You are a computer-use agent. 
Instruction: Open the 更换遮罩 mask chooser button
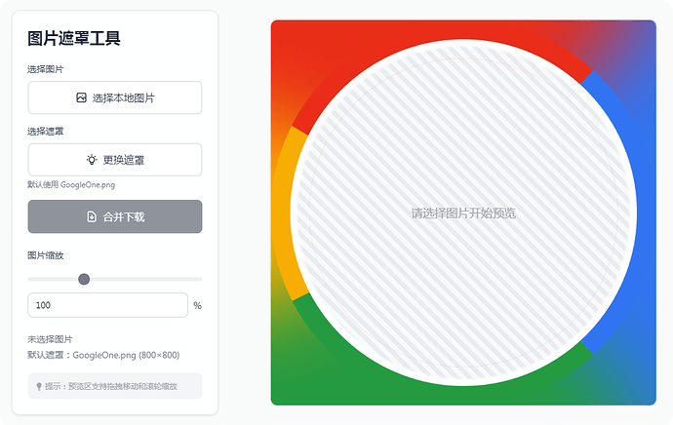(x=115, y=160)
